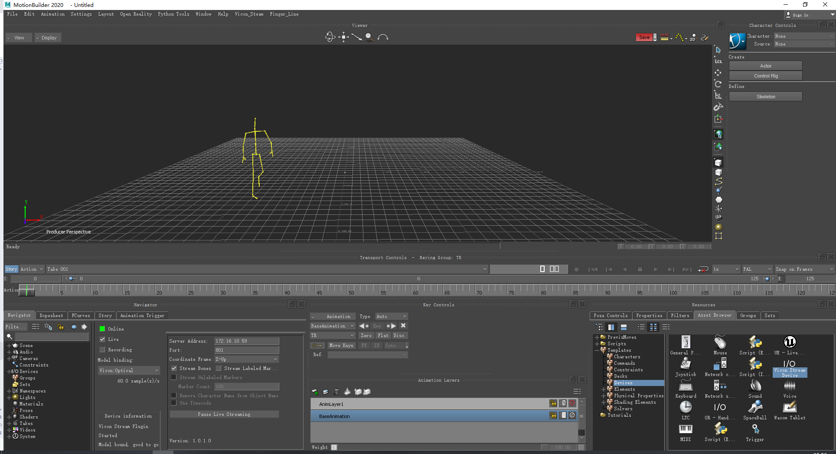The image size is (836, 454).
Task: Select the Joystick device icon
Action: tap(686, 364)
